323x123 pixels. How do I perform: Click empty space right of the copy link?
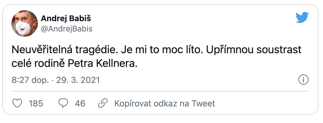pyautogui.click(x=259, y=103)
